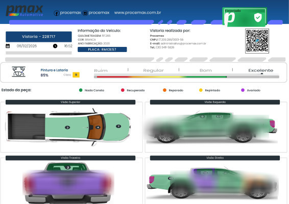Open the procemax Facebook icon
This screenshot has width=289, height=204.
coord(56,13)
